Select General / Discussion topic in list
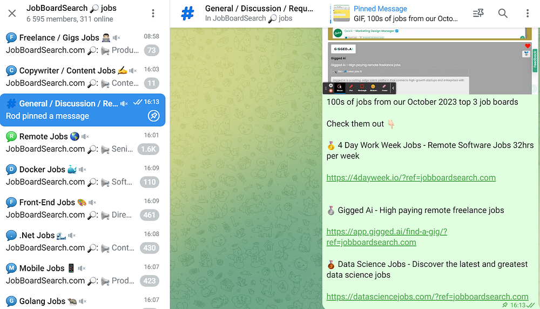 coord(83,110)
